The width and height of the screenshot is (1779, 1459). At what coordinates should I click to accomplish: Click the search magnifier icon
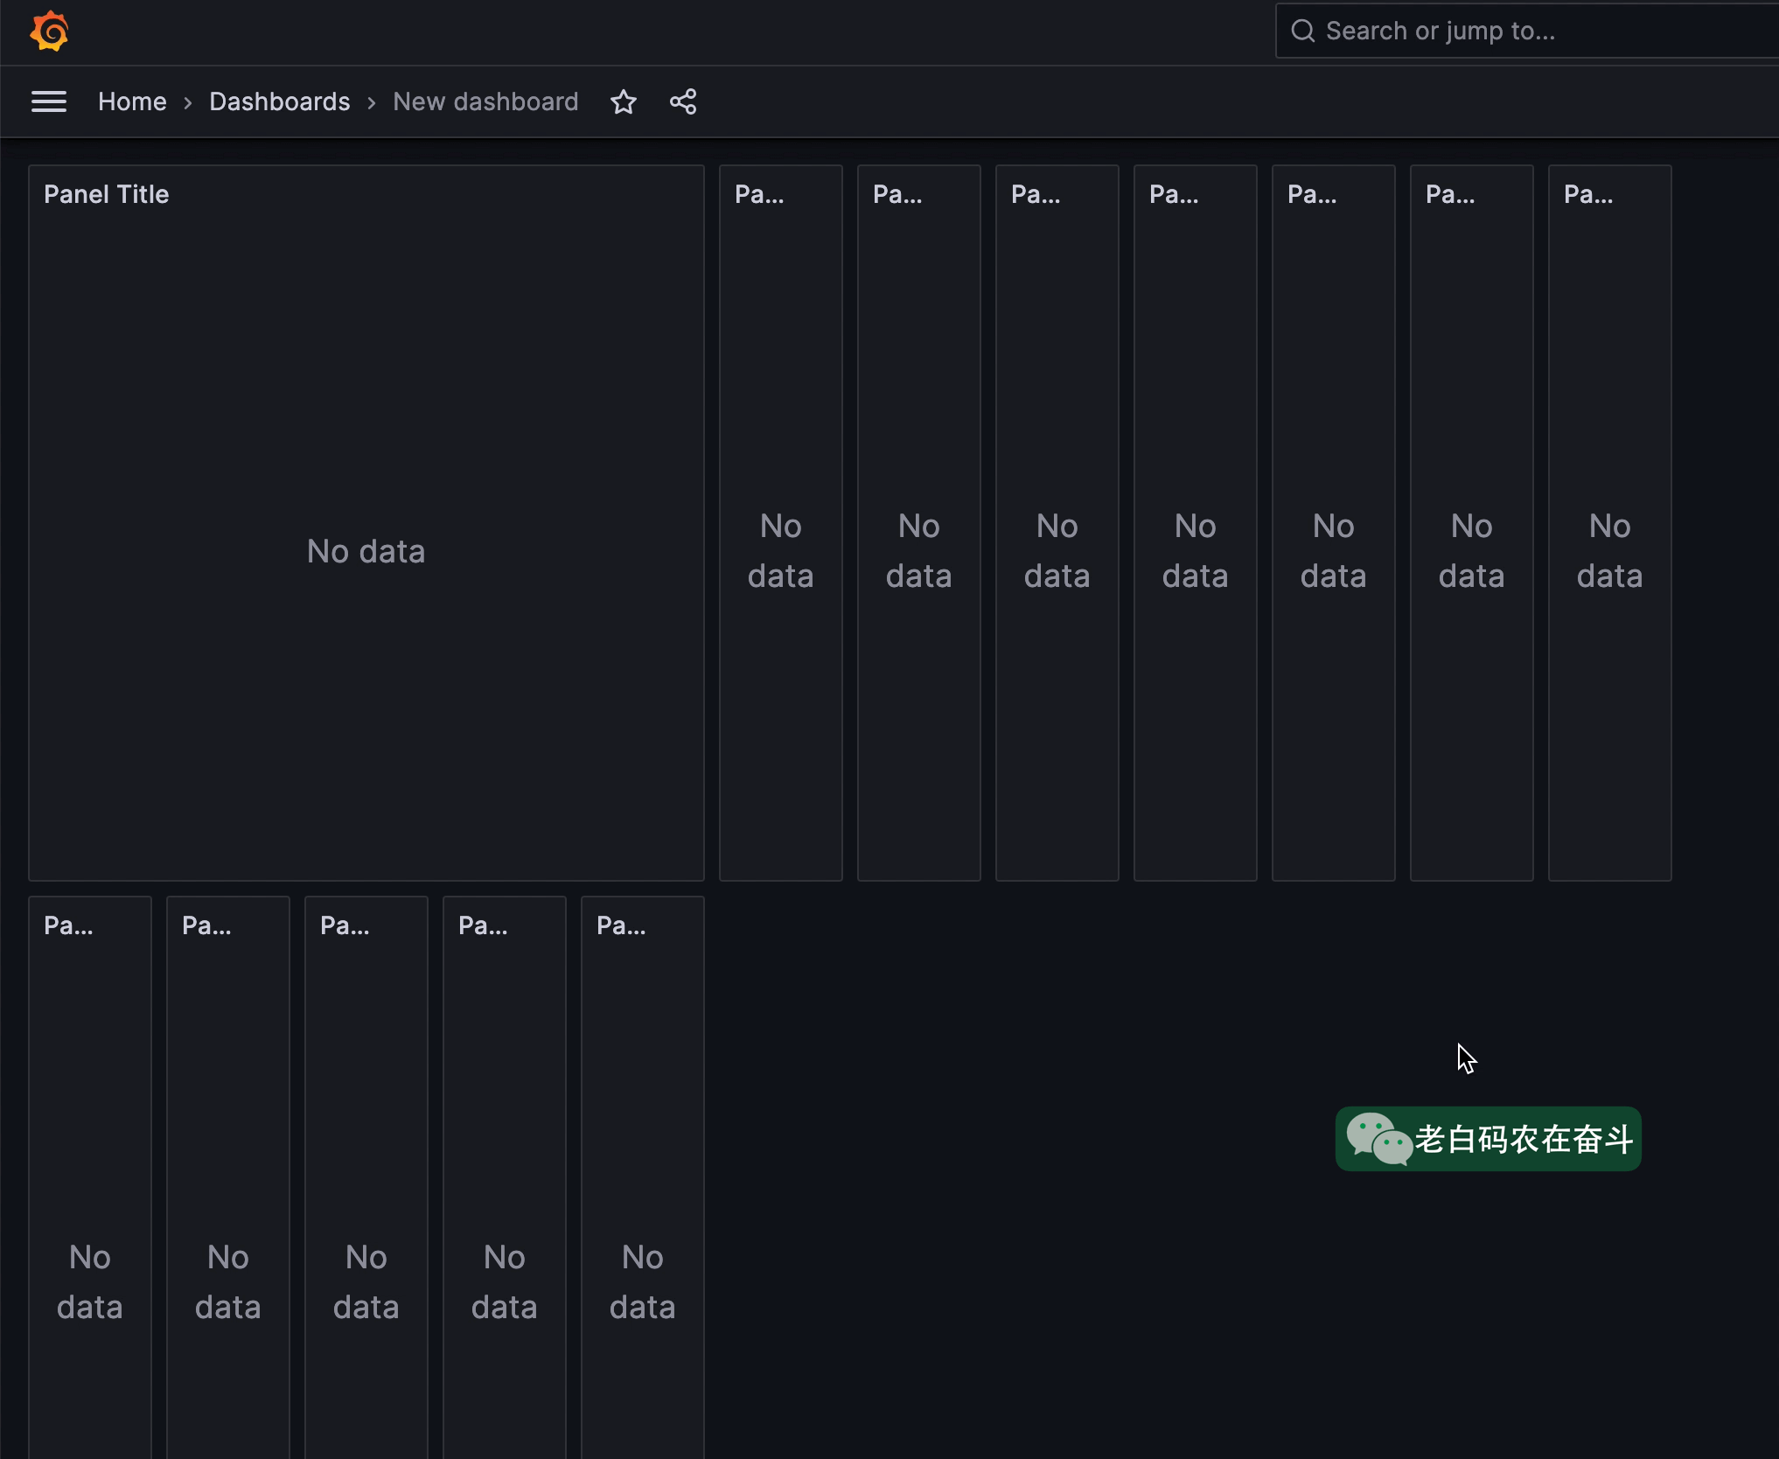click(1303, 31)
